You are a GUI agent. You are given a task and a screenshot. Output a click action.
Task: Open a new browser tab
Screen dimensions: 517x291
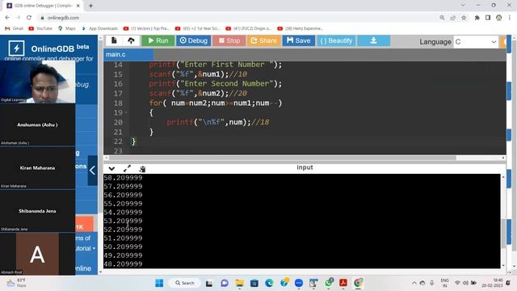[x=90, y=6]
